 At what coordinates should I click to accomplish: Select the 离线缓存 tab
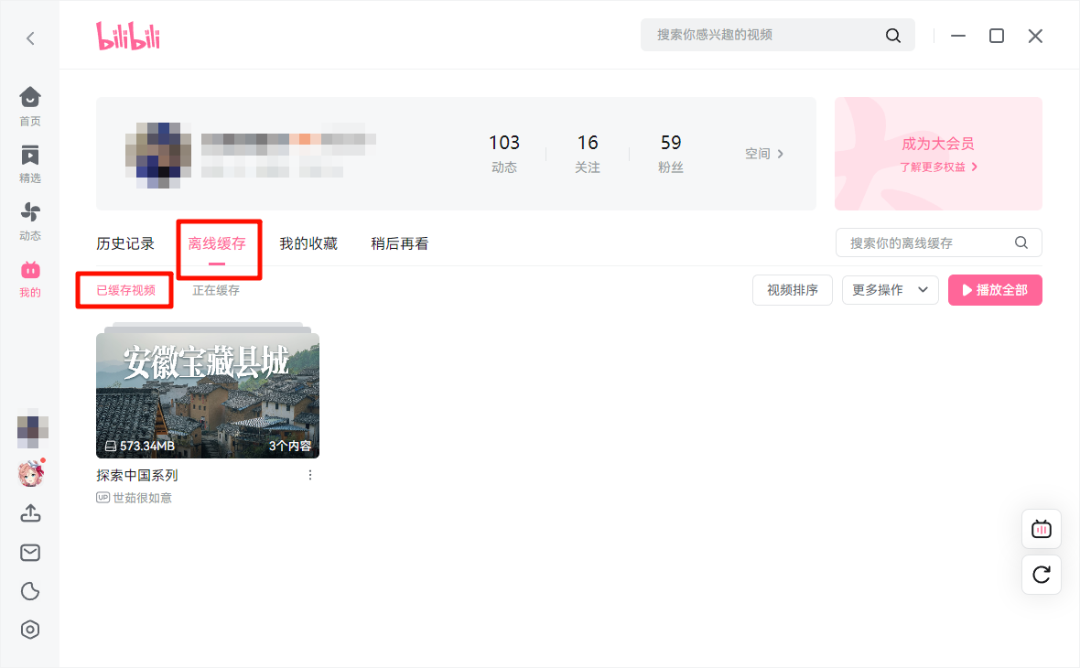point(217,243)
